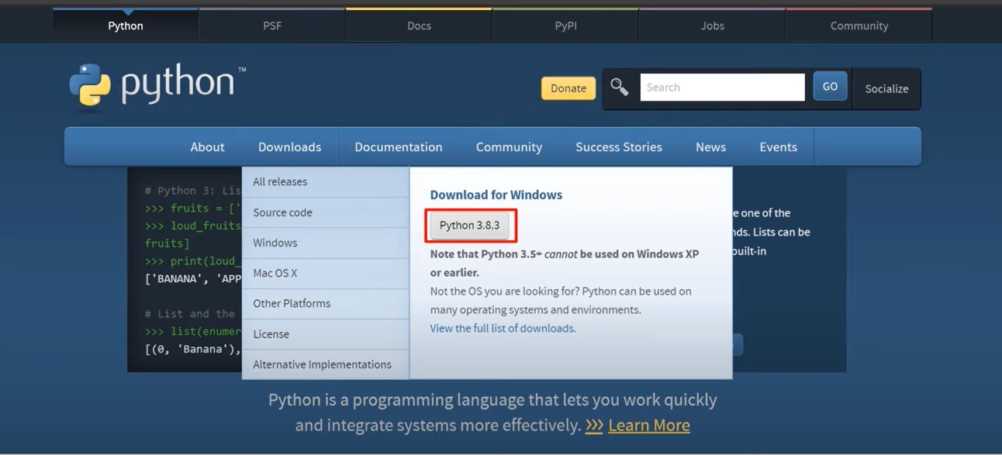Screen dimensions: 1002x455
Task: Open the Community top tab
Action: click(x=859, y=26)
